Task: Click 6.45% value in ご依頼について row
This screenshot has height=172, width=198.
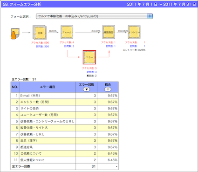Action: [112, 153]
